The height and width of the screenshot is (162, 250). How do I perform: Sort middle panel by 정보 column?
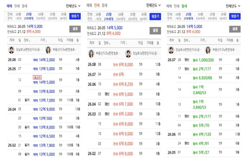pyautogui.click(x=107, y=43)
